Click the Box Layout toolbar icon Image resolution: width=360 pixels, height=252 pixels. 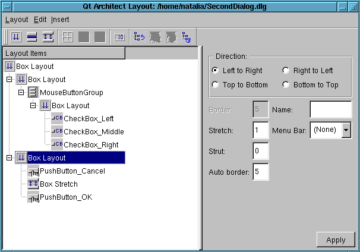(16, 37)
